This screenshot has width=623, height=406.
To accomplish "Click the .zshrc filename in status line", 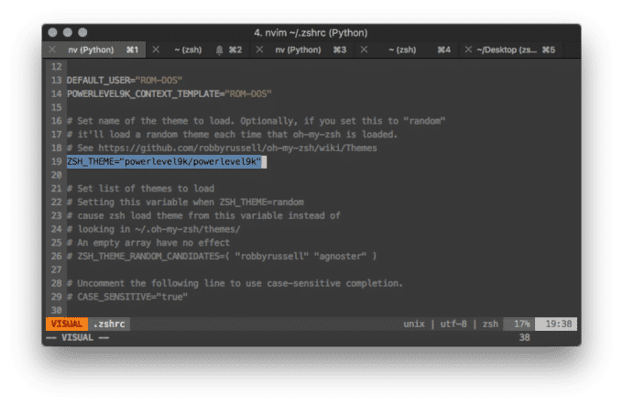I will pos(109,324).
